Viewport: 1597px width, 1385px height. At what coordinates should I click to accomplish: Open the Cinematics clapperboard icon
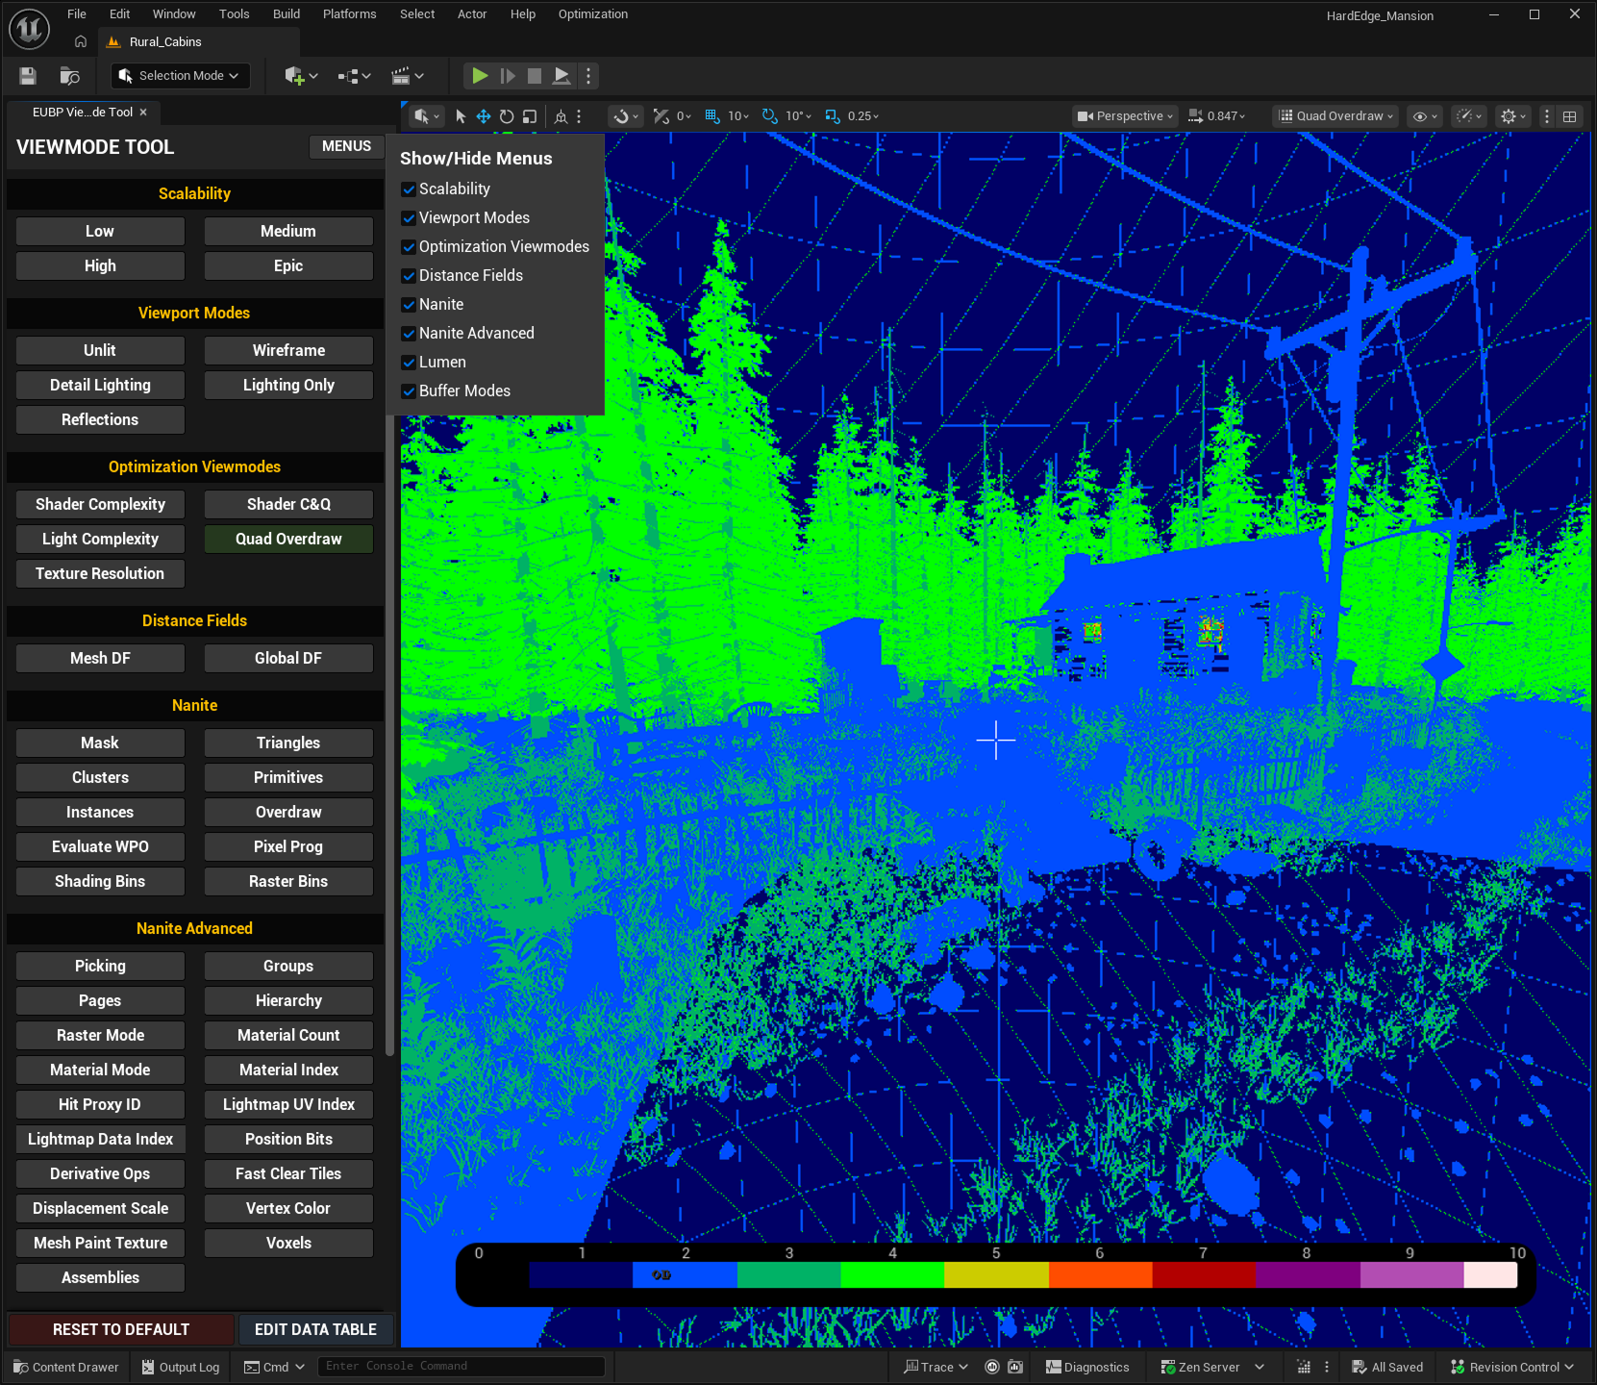[x=401, y=76]
